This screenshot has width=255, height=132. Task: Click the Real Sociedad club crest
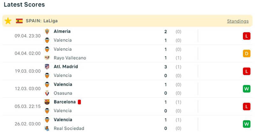tap(47, 129)
